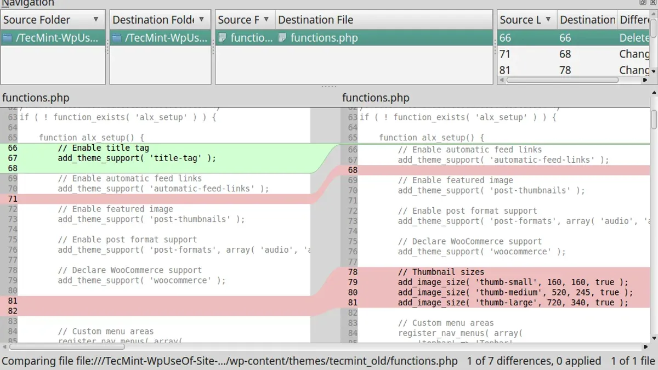Sort by Source Folder column arrow
Image resolution: width=658 pixels, height=370 pixels.
click(96, 20)
